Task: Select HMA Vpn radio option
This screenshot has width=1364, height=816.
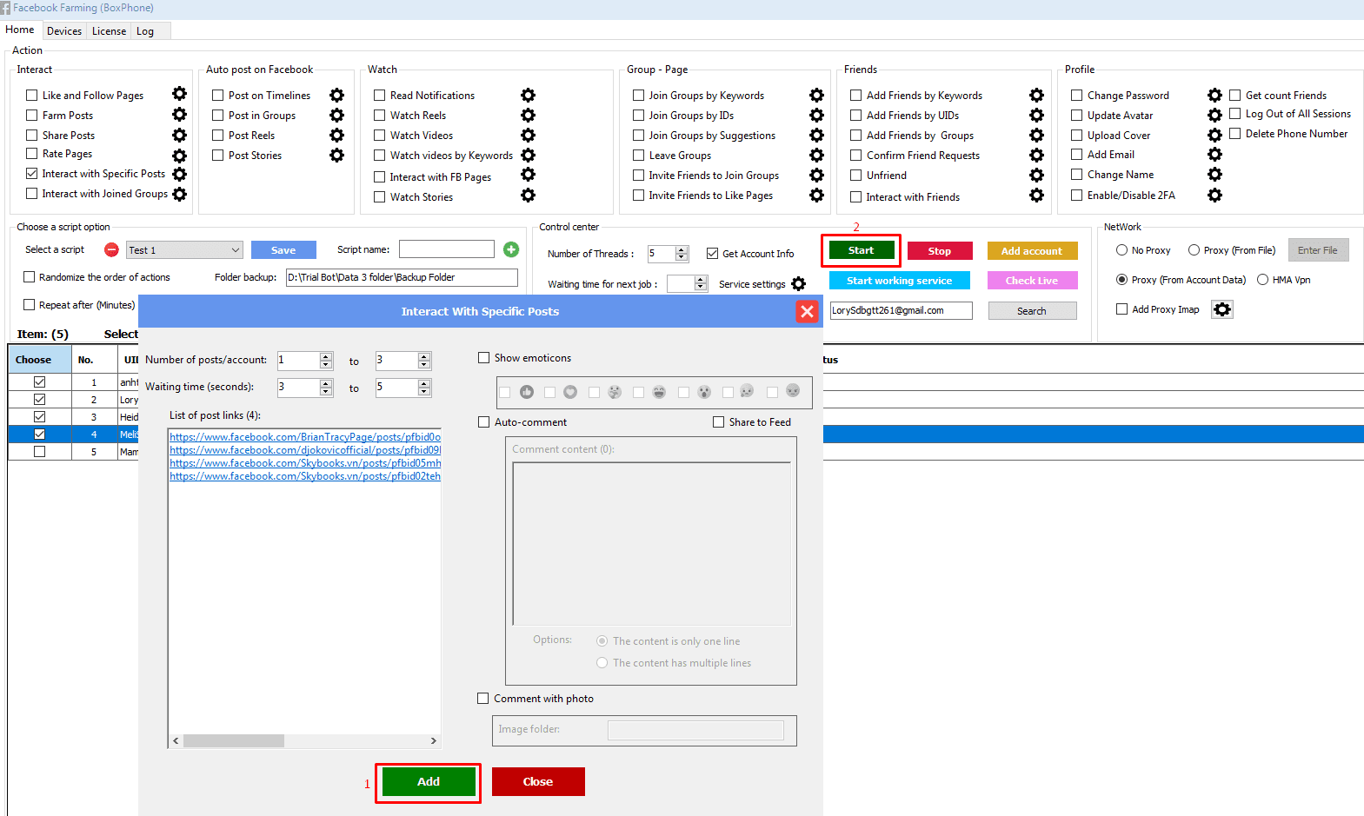Action: point(1262,280)
